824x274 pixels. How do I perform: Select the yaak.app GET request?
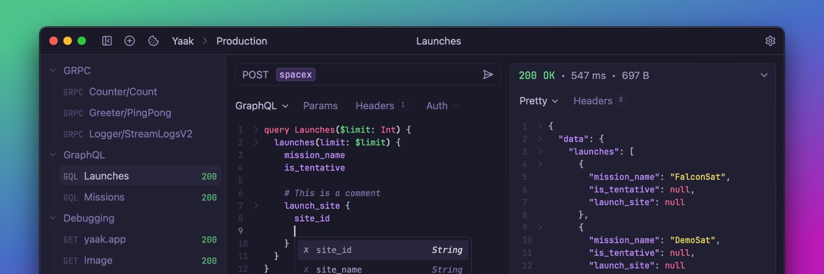pos(140,239)
